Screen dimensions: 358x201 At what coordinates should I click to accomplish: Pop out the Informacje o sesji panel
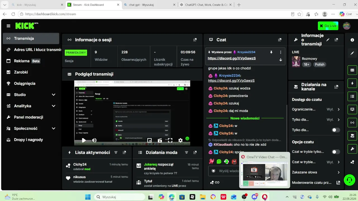click(195, 40)
